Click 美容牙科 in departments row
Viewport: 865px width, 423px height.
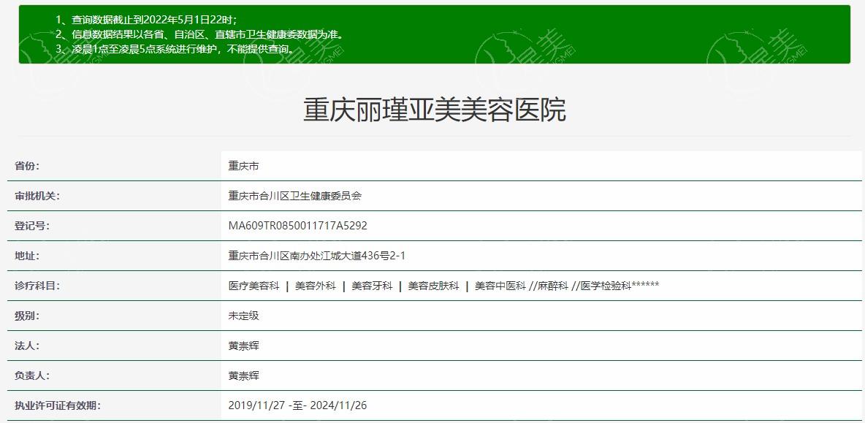(372, 286)
